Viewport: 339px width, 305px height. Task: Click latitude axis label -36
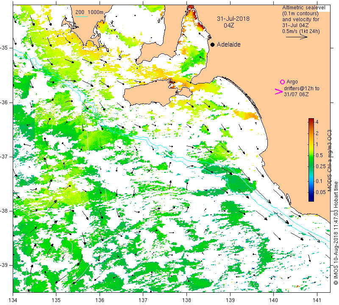pos(4,102)
